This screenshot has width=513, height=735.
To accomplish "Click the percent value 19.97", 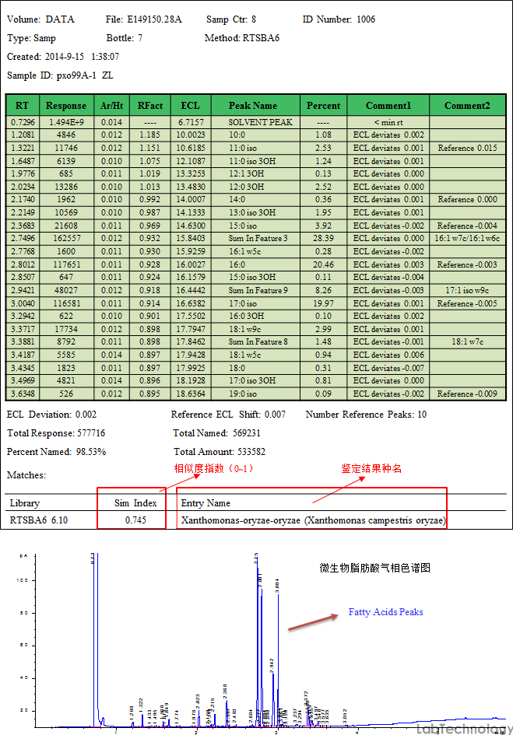I will (323, 303).
